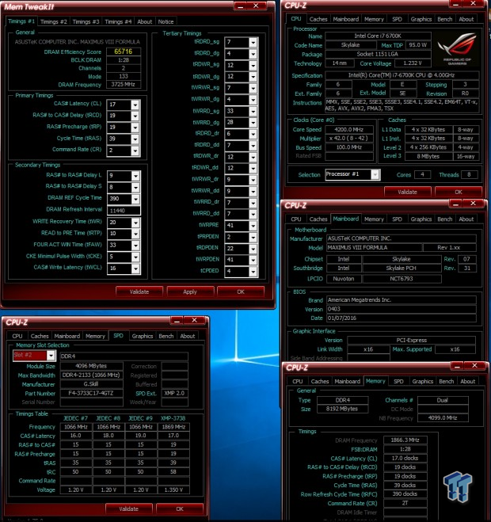Click the Core Speed 4200.0 MHz value

point(348,129)
